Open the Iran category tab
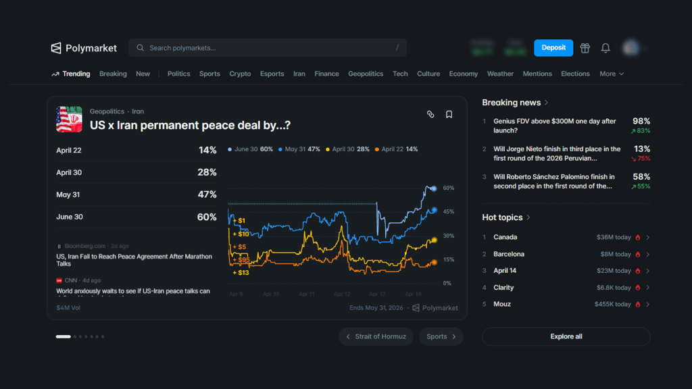 pyautogui.click(x=299, y=74)
